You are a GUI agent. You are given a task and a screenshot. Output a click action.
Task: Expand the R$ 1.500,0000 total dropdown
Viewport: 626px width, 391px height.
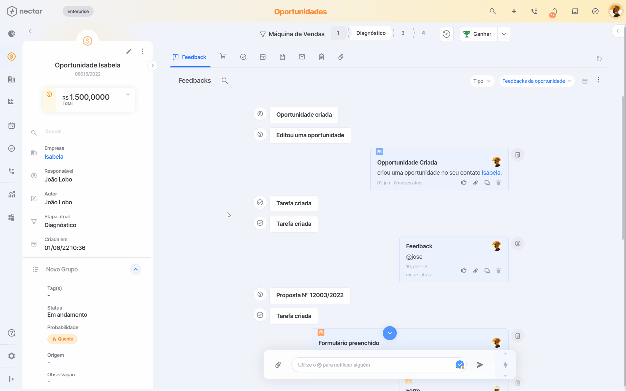128,94
